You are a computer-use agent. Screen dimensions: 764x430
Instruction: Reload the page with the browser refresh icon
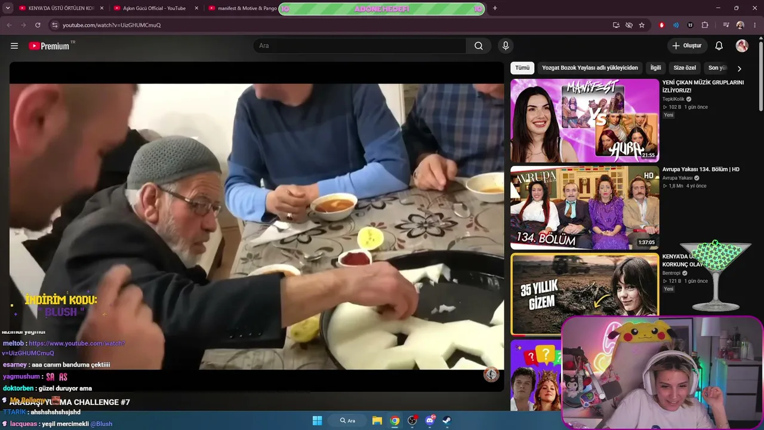[38, 25]
